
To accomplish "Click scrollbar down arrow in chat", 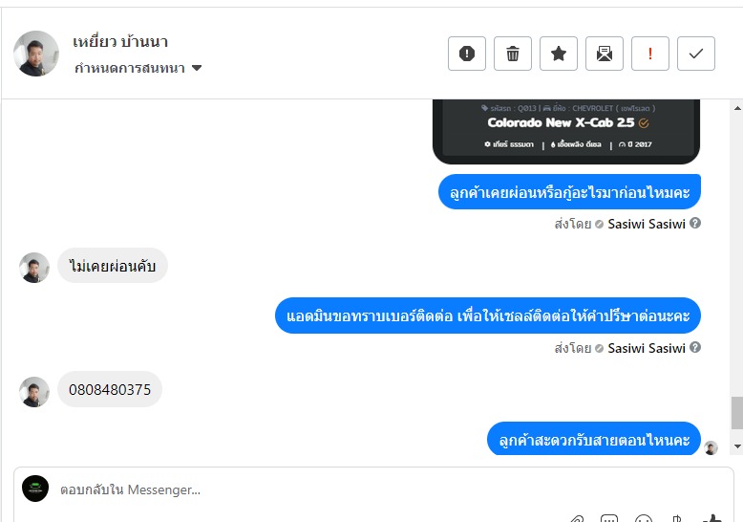I will [737, 446].
